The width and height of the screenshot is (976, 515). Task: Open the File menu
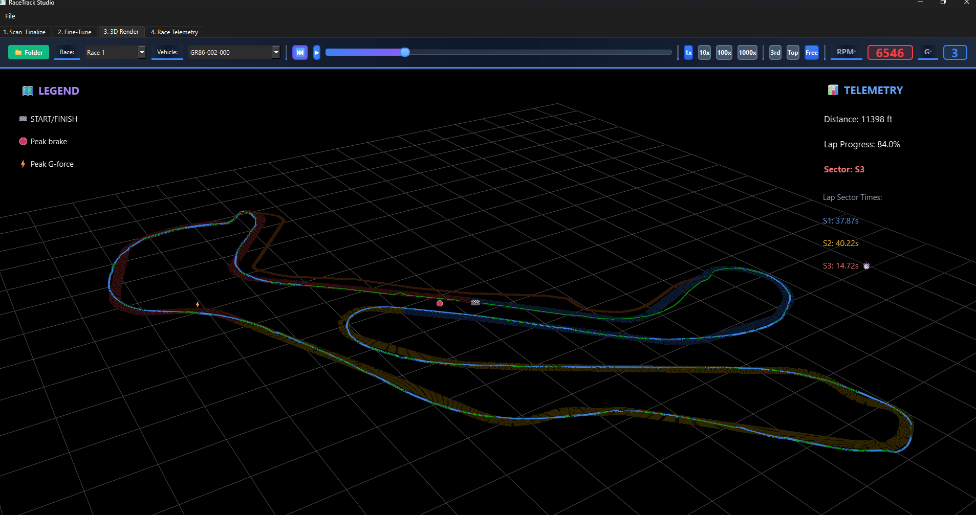pos(10,16)
